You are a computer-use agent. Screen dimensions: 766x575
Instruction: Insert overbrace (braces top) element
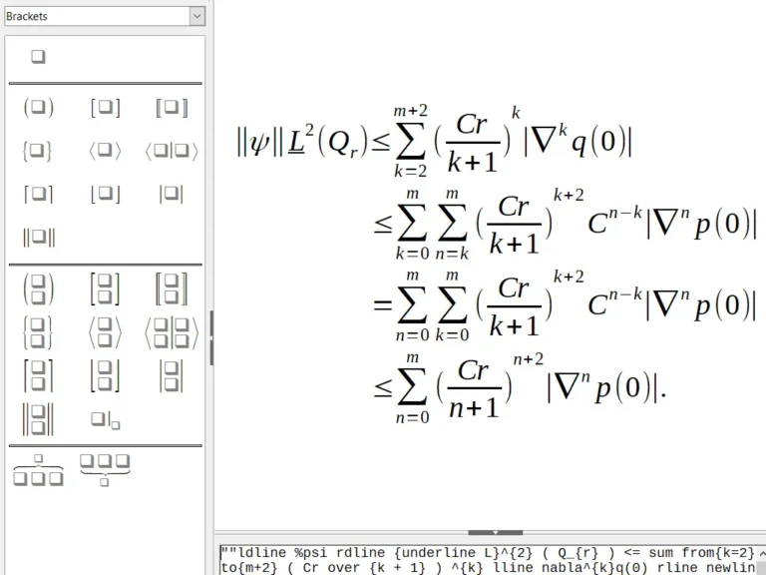38,470
